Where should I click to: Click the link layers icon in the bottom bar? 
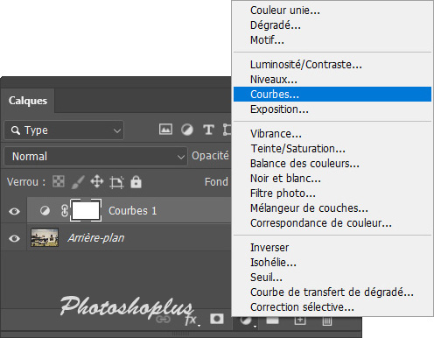click(x=163, y=320)
